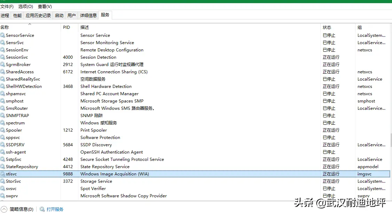The image size is (392, 214).
Task: Click the gear icon beside SNMPTRAP
Action: click(3, 116)
